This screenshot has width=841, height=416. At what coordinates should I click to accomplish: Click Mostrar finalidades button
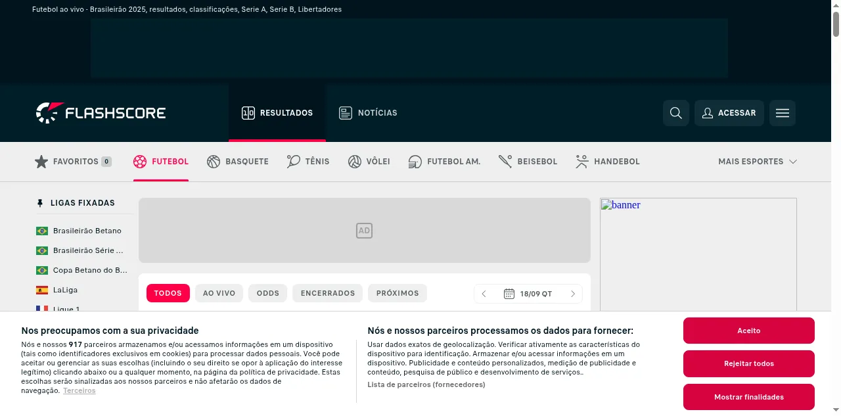(x=749, y=397)
